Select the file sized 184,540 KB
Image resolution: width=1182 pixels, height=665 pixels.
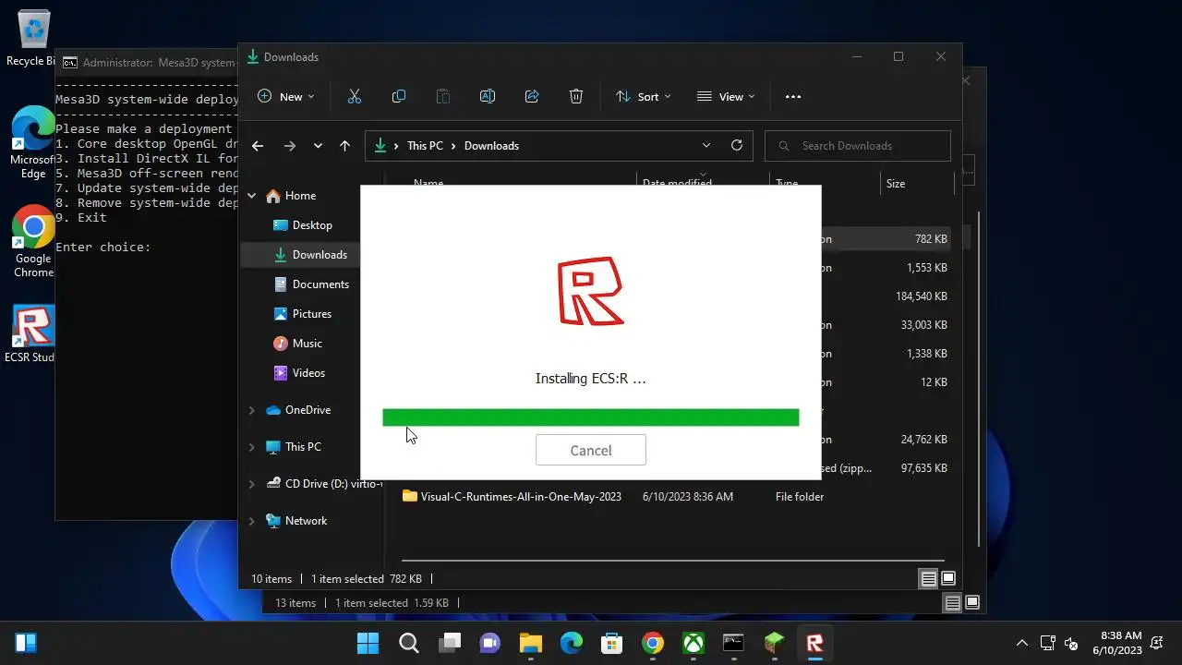pyautogui.click(x=921, y=296)
